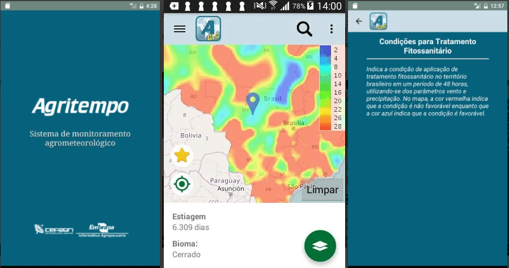Click the Cepagri logo
This screenshot has width=509, height=268.
click(x=52, y=229)
